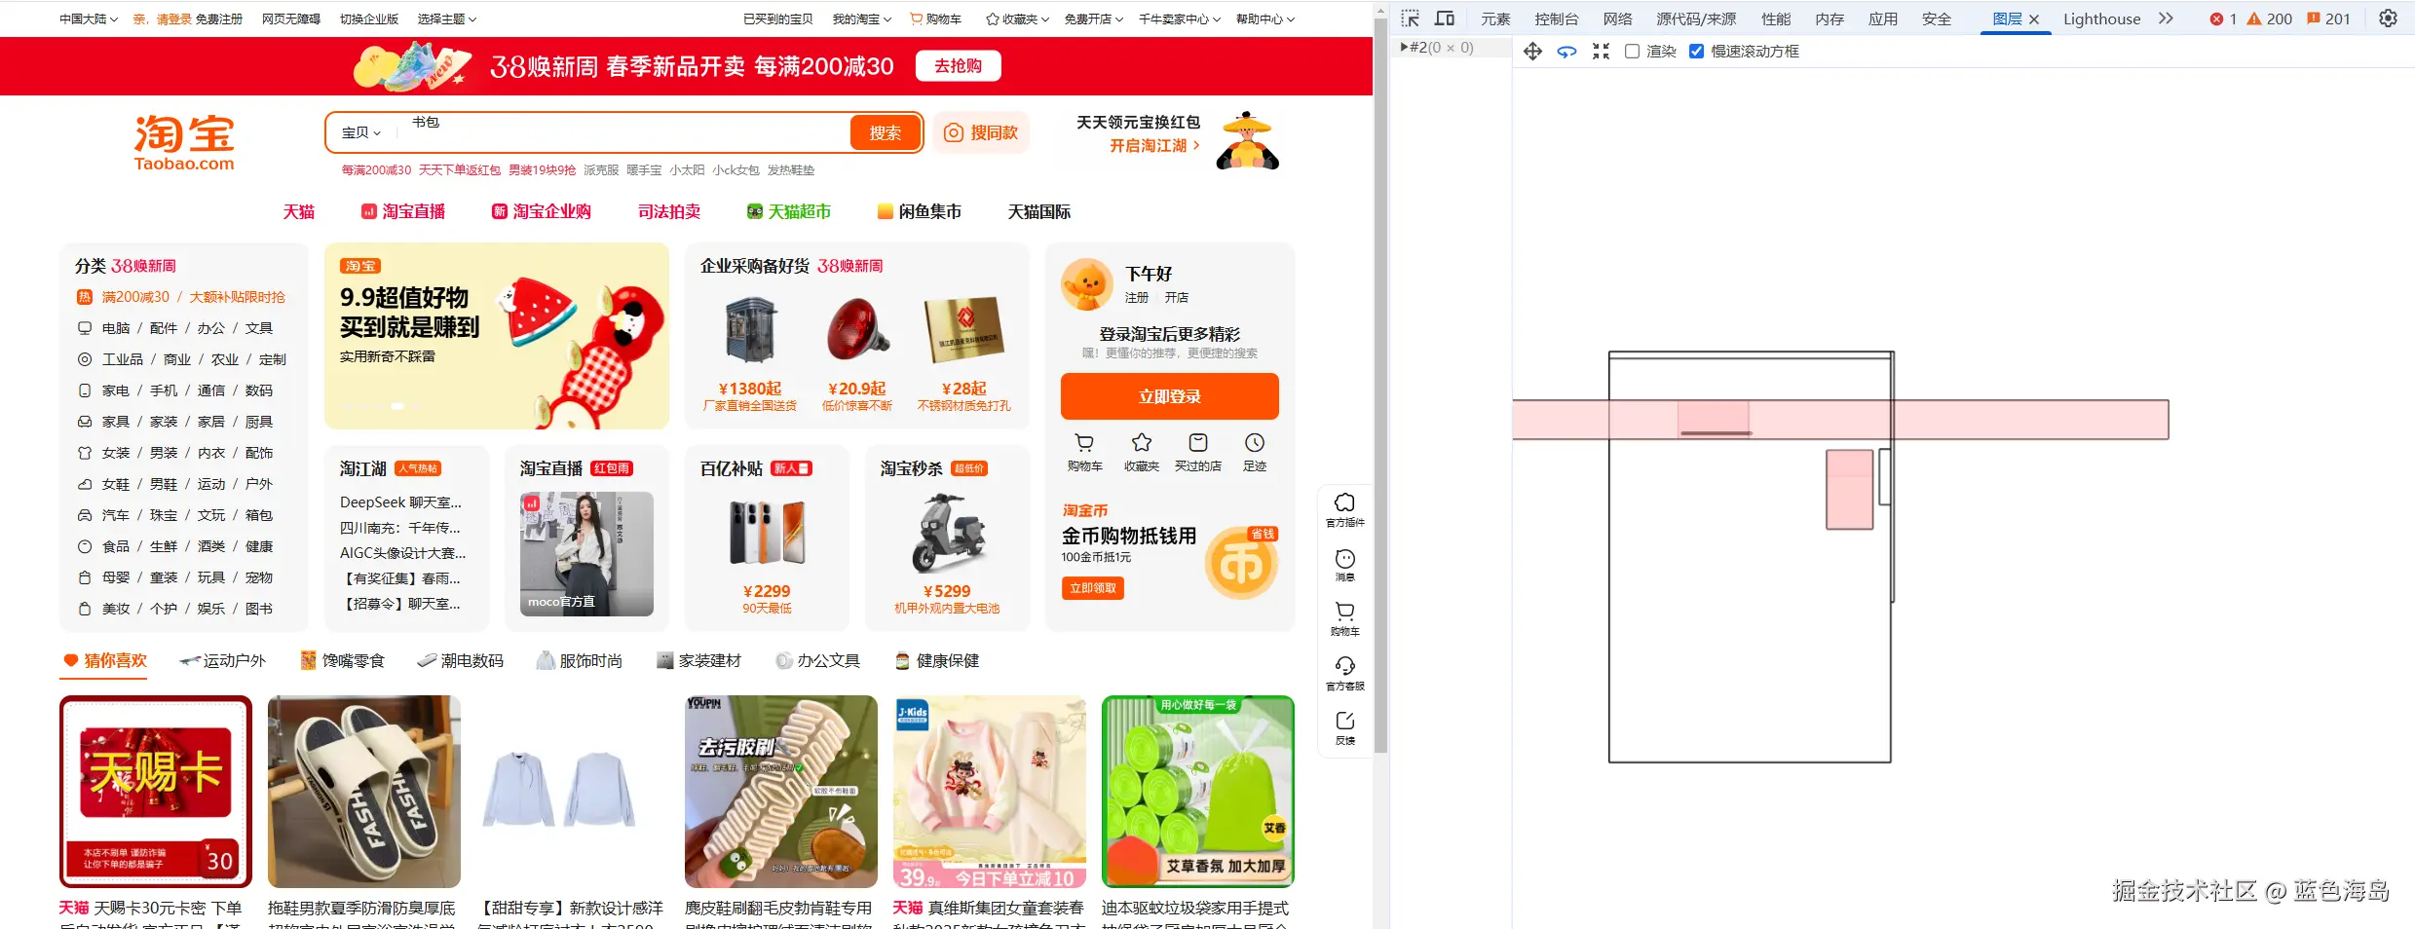Click the red error count indicator in DevTools
The image size is (2415, 929).
[x=2223, y=19]
